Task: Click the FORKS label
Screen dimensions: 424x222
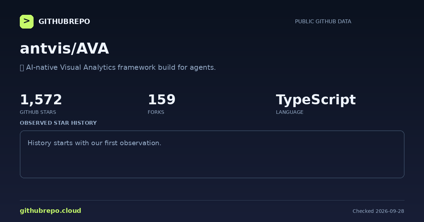Action: [x=156, y=112]
